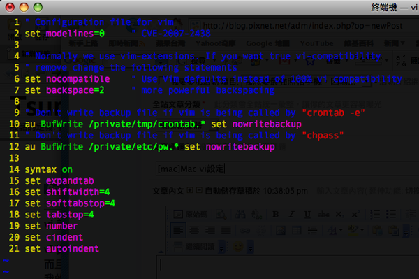Click '"crontab -e"' string on line 9
The width and height of the screenshot is (419, 279).
coord(333,113)
